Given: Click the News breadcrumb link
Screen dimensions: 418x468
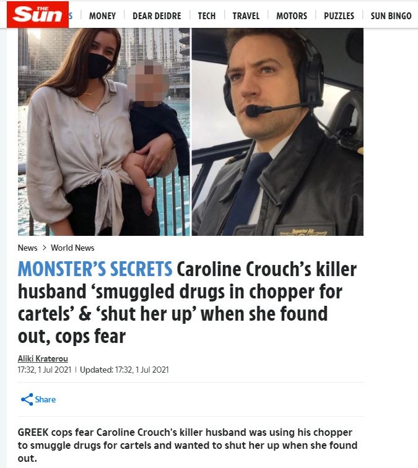Looking at the screenshot, I should pos(27,248).
